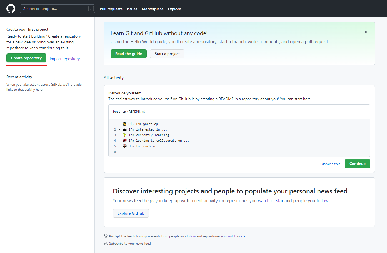Image resolution: width=387 pixels, height=253 pixels.
Task: Click the Start a project button
Action: (x=167, y=54)
